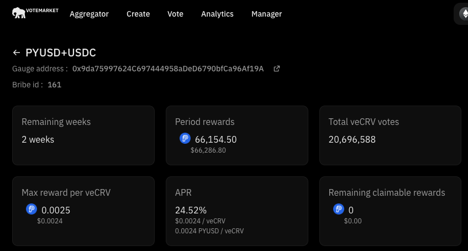Open the Aggregator menu item
Screen dimensions: 468x251
pyautogui.click(x=89, y=14)
